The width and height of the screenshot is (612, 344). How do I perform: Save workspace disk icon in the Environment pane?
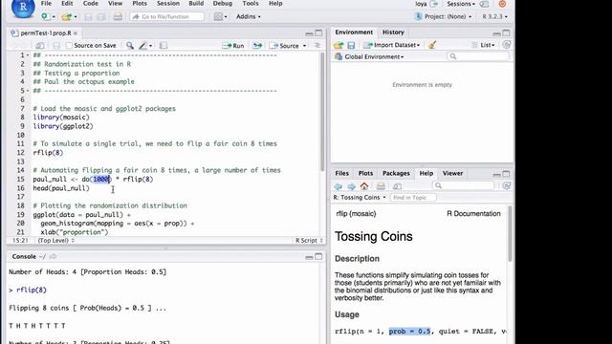click(351, 45)
